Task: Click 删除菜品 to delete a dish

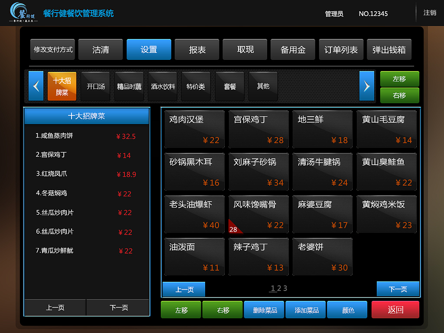Action: pos(264,310)
